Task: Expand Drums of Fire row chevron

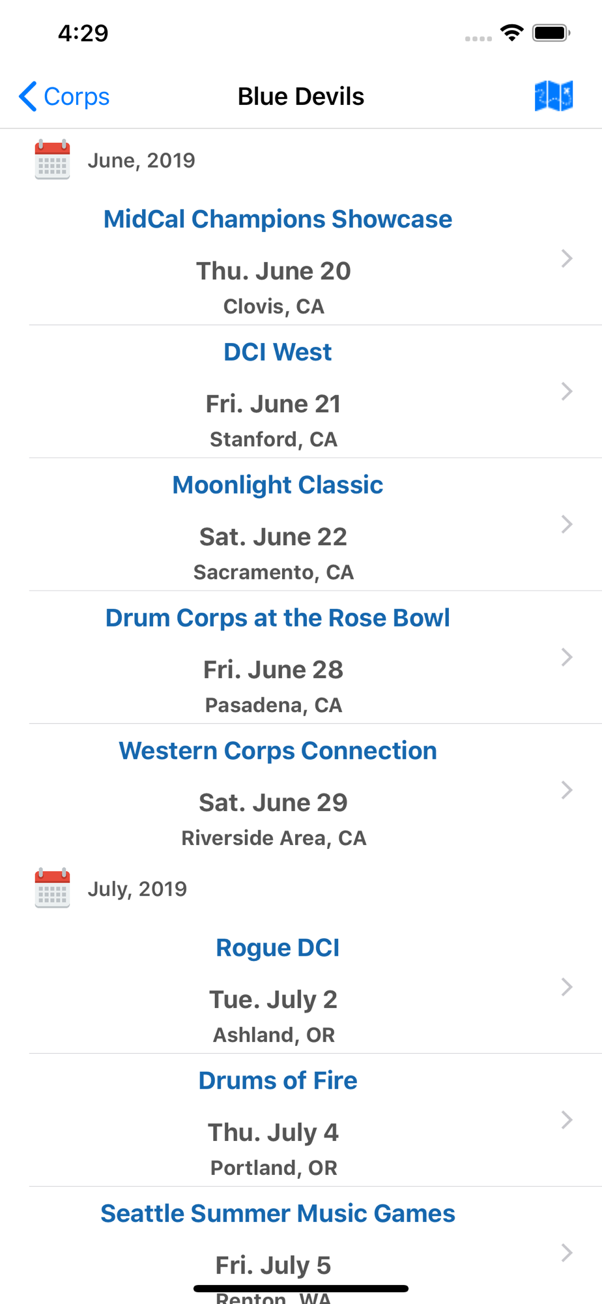Action: [x=566, y=1120]
